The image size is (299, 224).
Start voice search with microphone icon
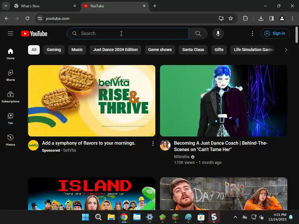pos(218,34)
